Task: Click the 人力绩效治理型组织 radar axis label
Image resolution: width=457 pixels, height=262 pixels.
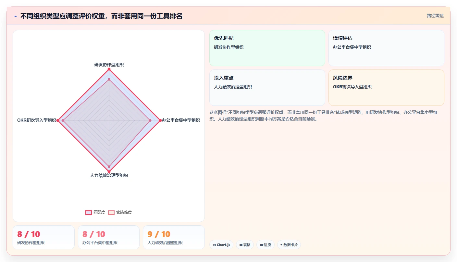Action: point(109,175)
